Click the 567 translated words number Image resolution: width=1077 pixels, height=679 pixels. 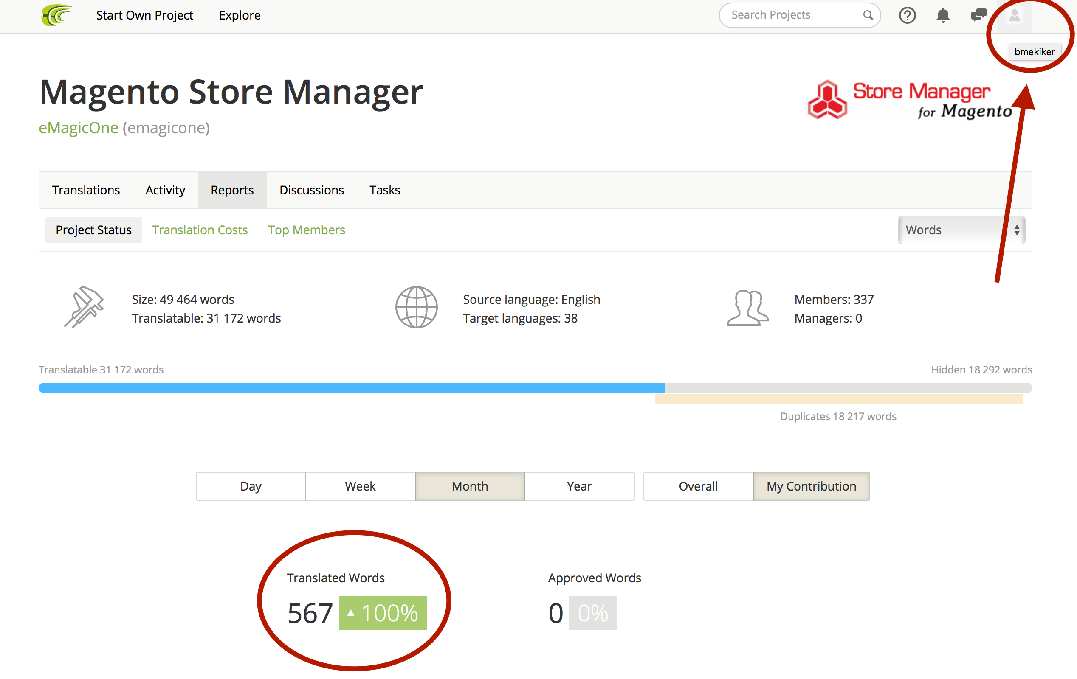tap(310, 613)
